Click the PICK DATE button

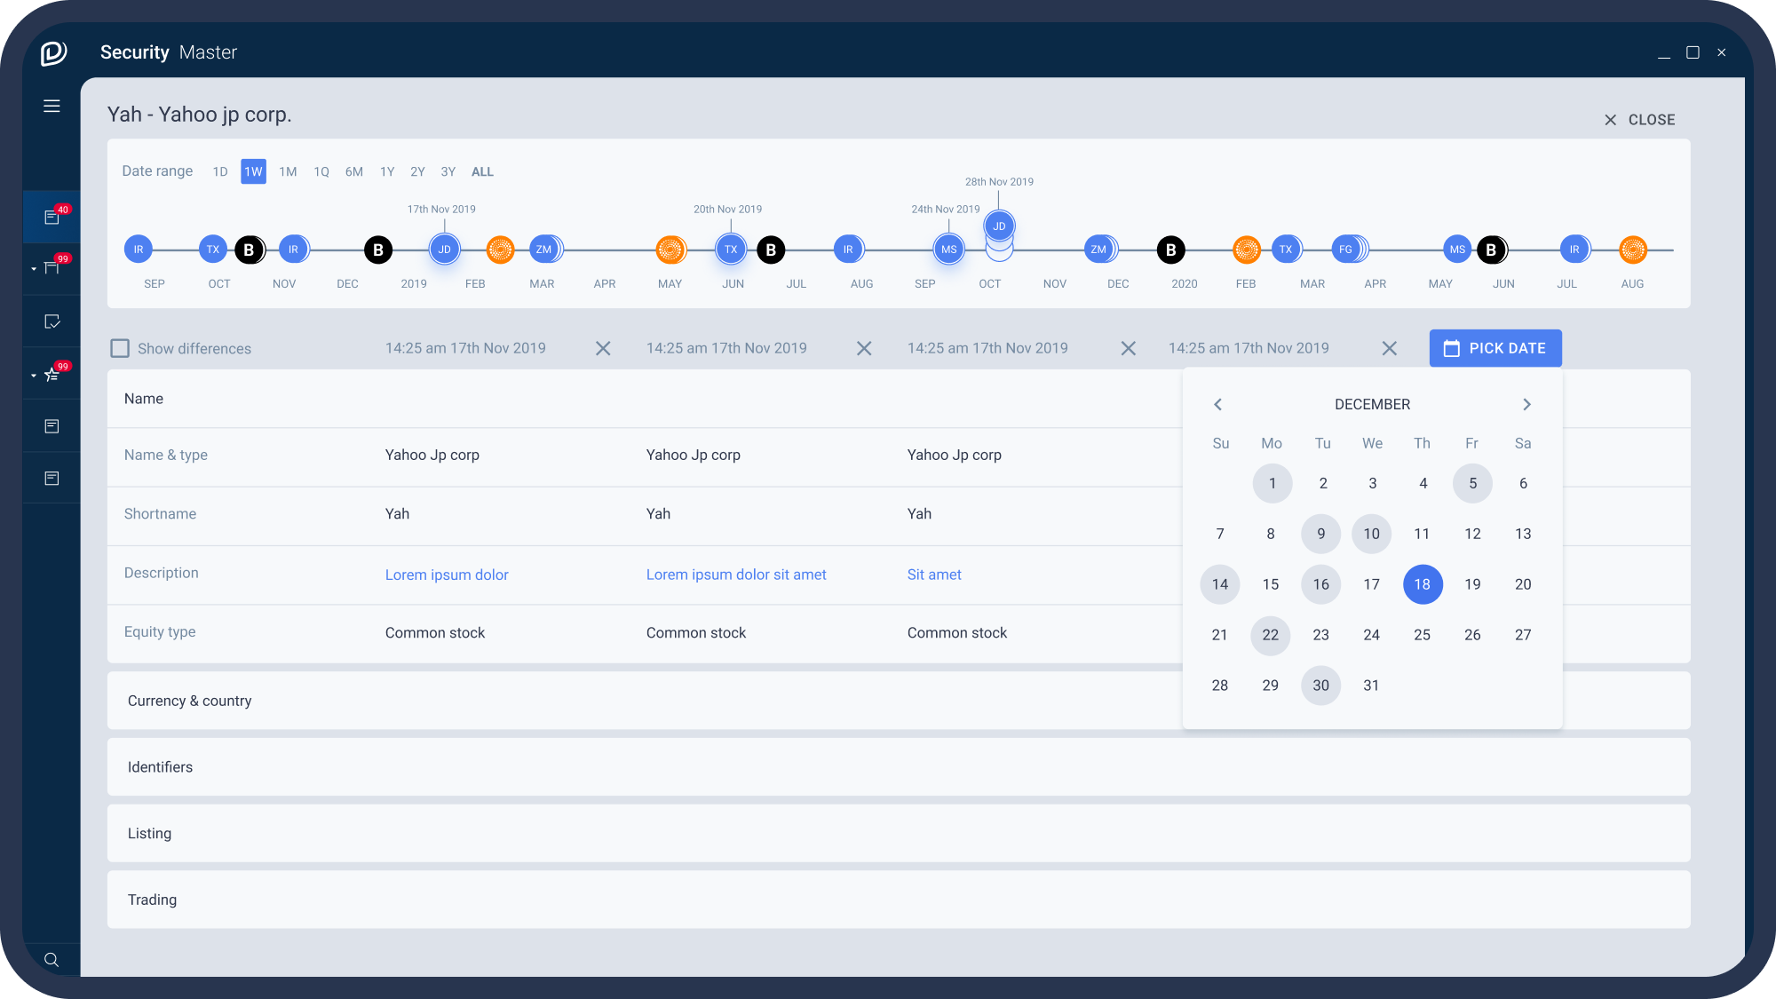click(1495, 348)
